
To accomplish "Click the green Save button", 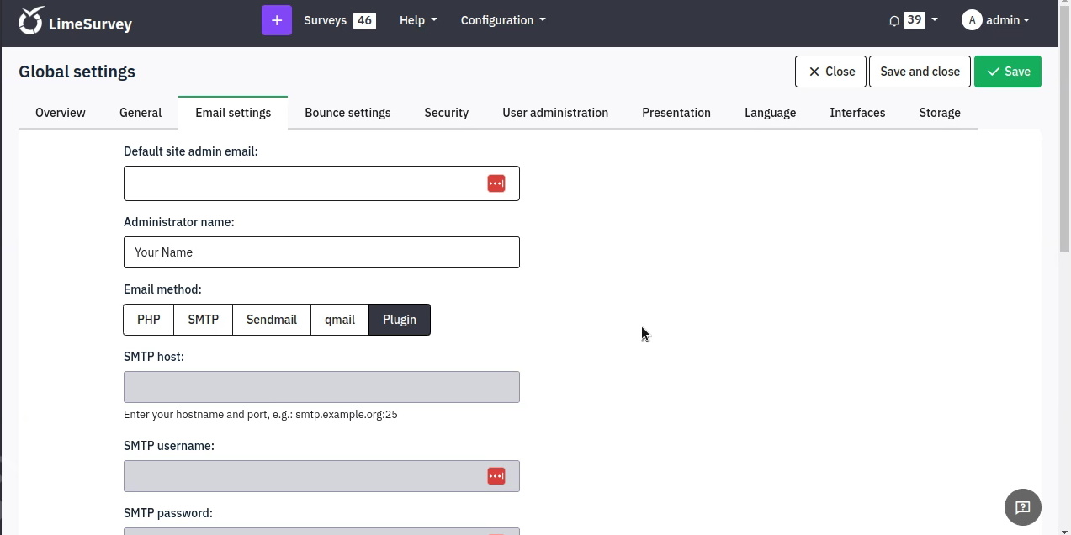I will tap(1008, 72).
